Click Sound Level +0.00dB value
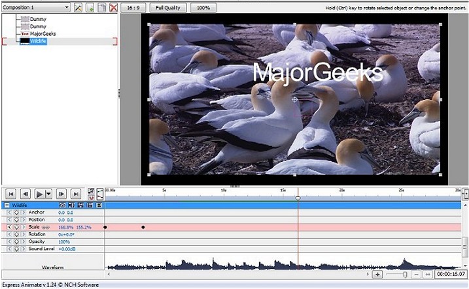Image resolution: width=469 pixels, height=289 pixels. tap(67, 249)
